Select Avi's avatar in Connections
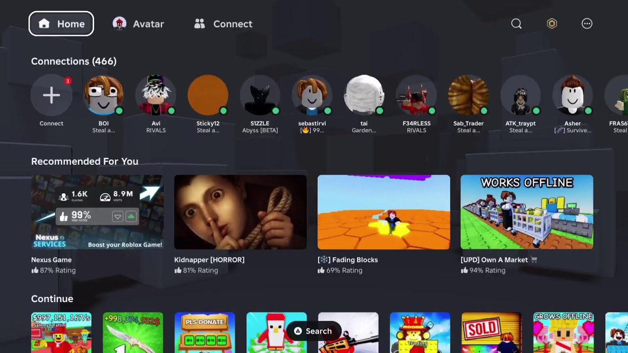628x353 pixels. 156,95
